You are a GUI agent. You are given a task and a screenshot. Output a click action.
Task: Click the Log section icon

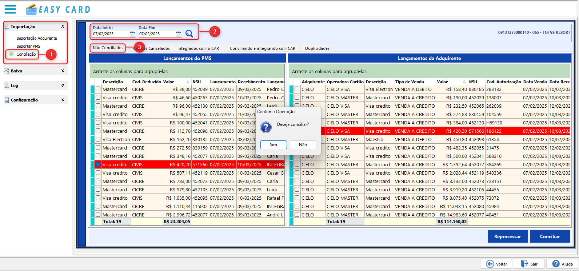click(x=7, y=85)
